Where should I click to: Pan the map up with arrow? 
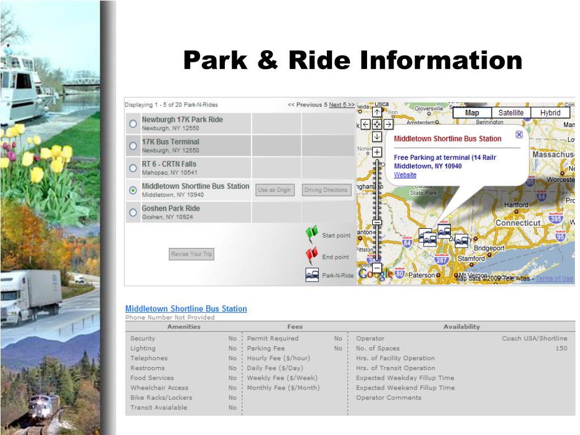coord(377,112)
